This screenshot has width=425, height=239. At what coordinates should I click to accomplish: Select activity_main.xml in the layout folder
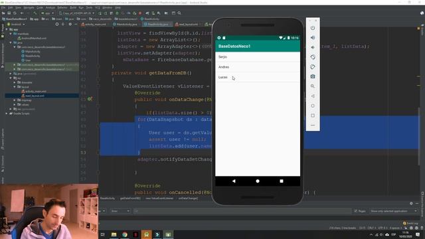[x=34, y=92]
